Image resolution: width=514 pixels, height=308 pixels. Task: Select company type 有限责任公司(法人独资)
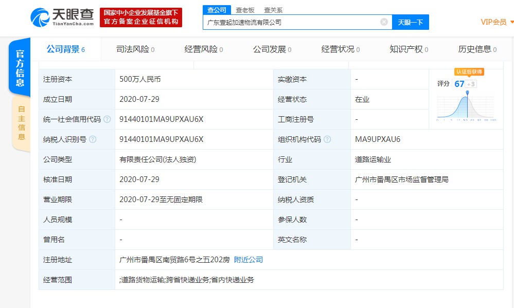[x=157, y=159]
